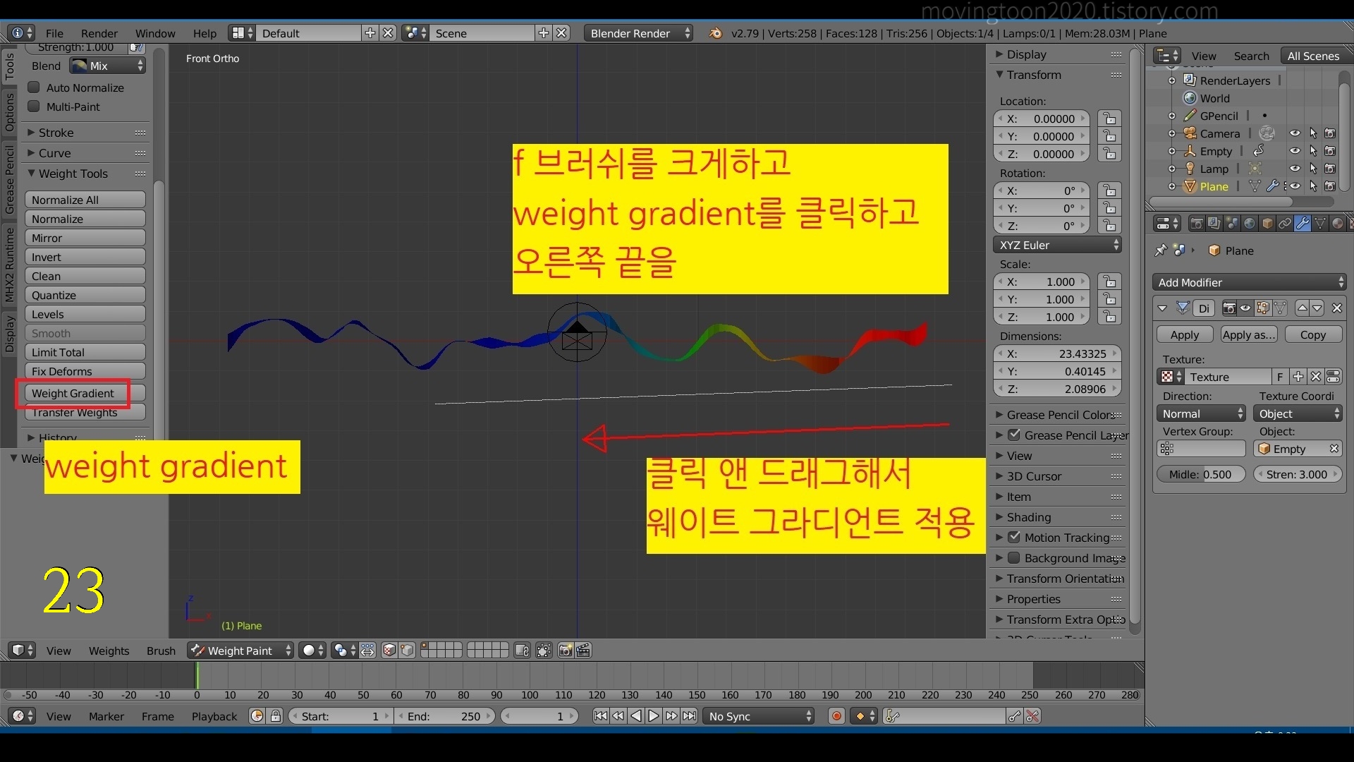Move the displace modifier up with arrow
This screenshot has width=1354, height=762.
pos(1303,308)
